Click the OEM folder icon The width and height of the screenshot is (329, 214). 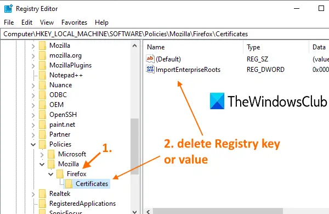coord(42,105)
